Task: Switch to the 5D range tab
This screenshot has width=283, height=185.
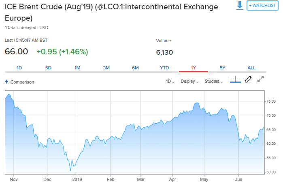Action: [48, 68]
